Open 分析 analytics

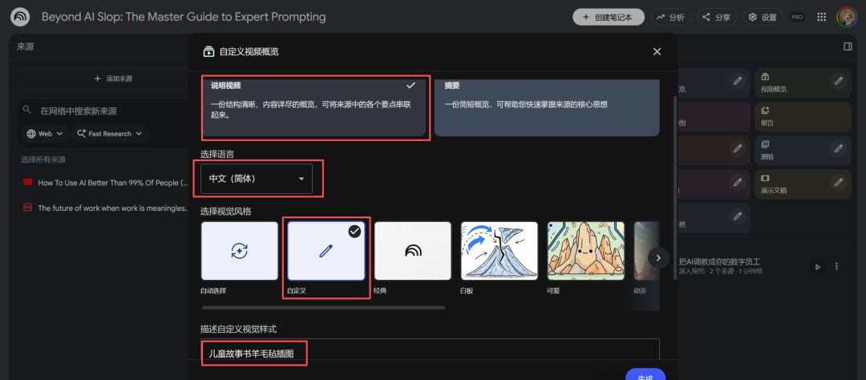point(670,17)
